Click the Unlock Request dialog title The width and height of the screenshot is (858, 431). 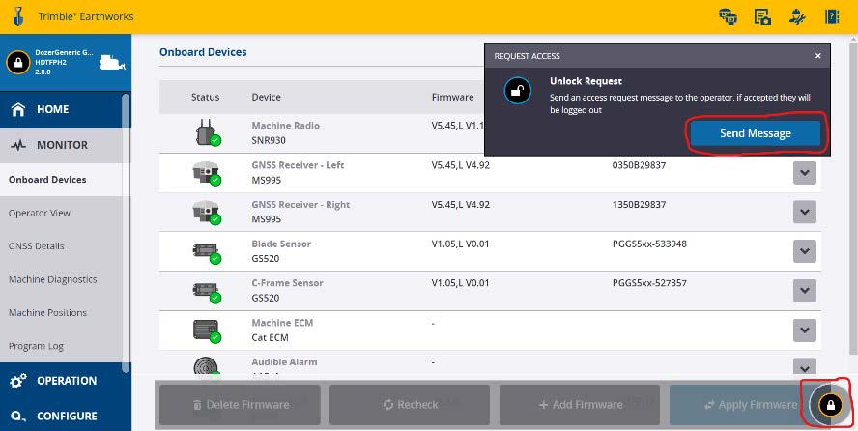click(586, 81)
